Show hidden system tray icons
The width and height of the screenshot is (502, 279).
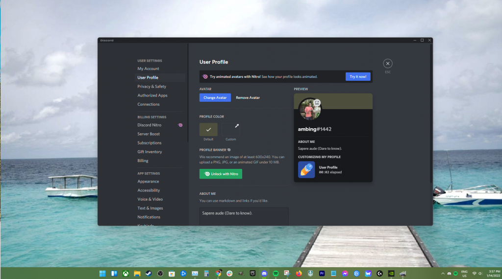coord(443,274)
